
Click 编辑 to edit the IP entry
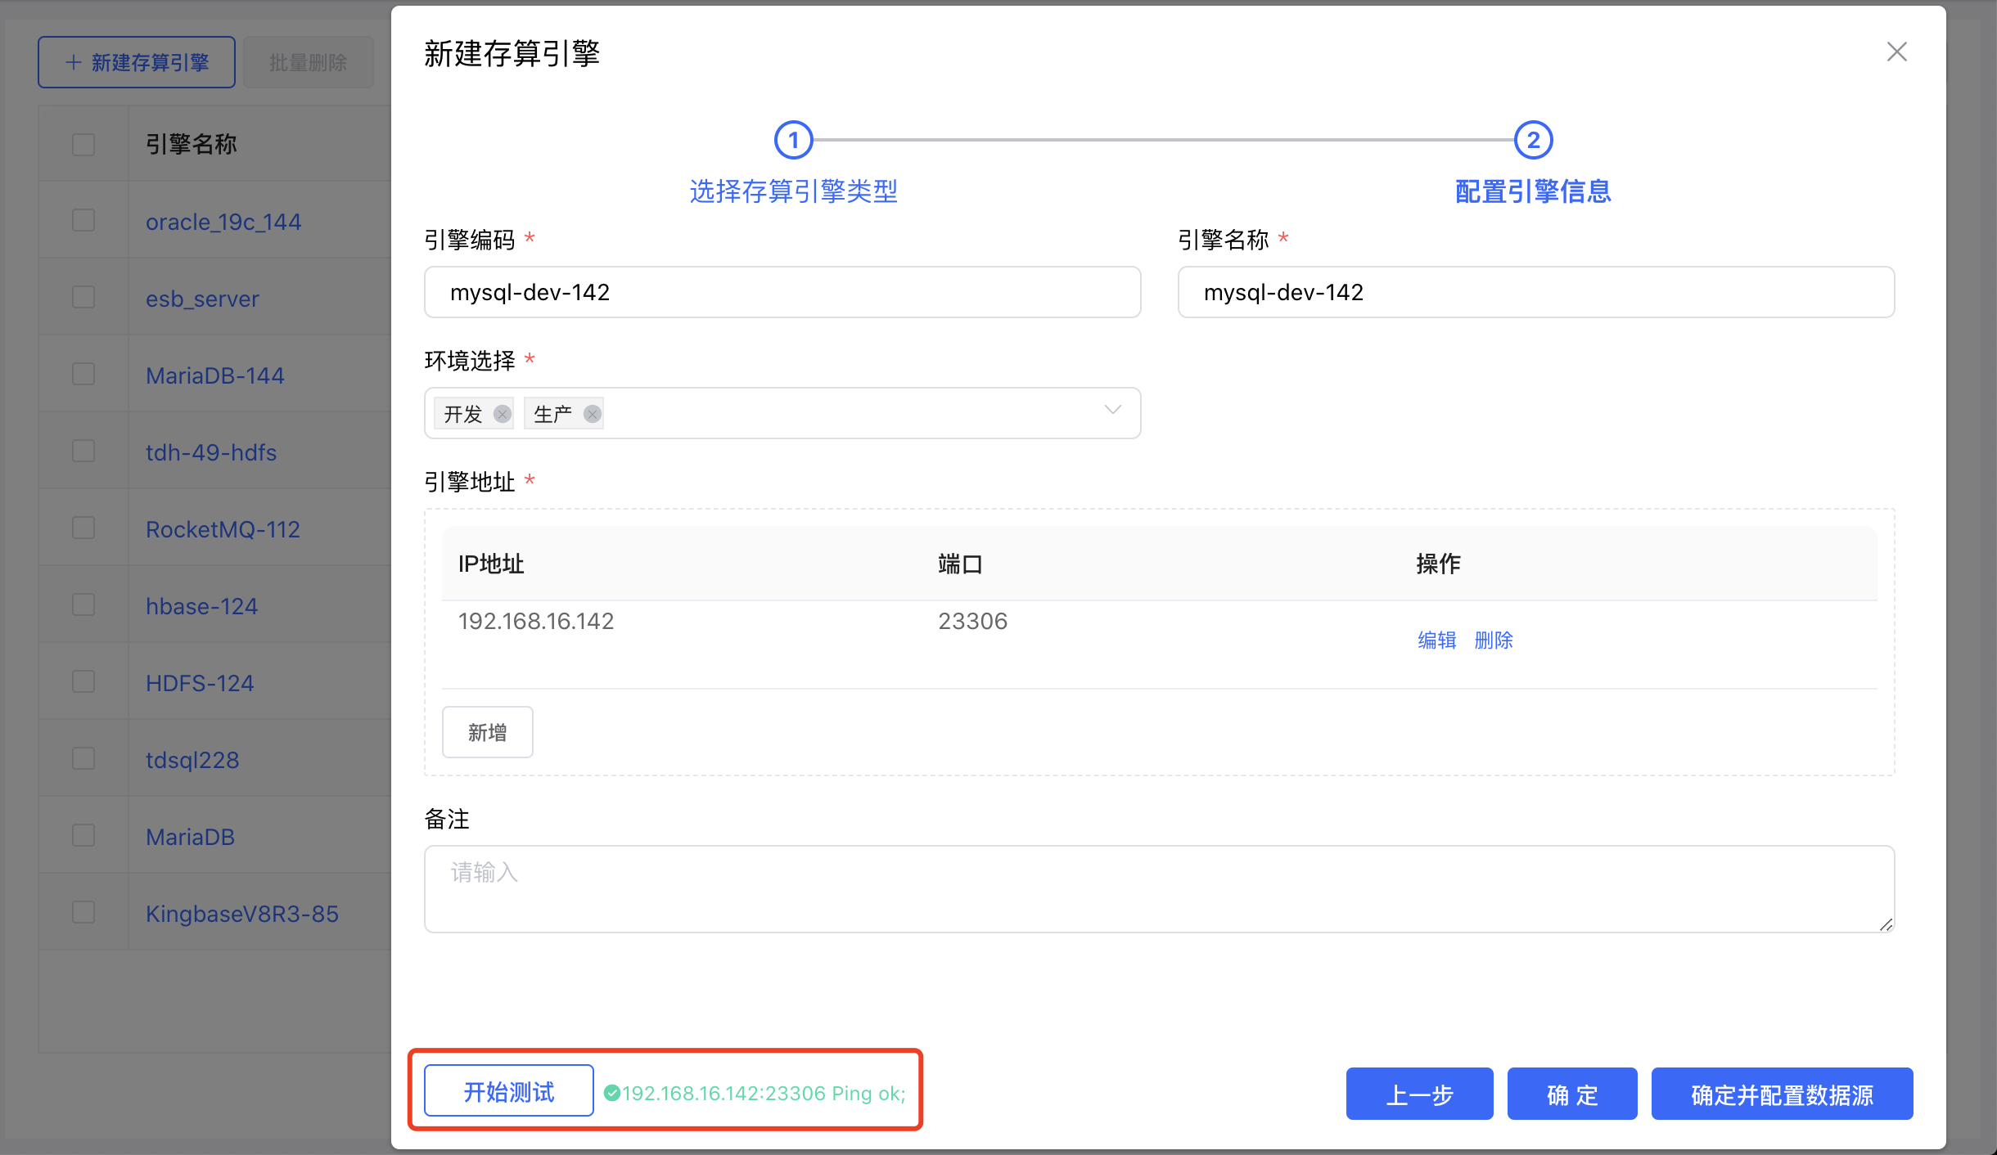[1436, 640]
